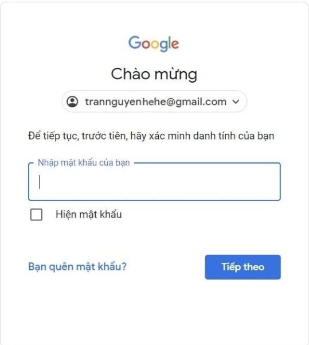Image resolution: width=309 pixels, height=345 pixels.
Task: Expand the chevron next to the email address
Action: click(236, 102)
